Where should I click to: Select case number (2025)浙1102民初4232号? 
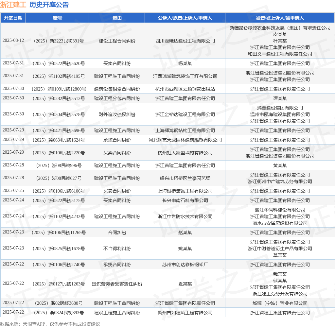(59, 216)
